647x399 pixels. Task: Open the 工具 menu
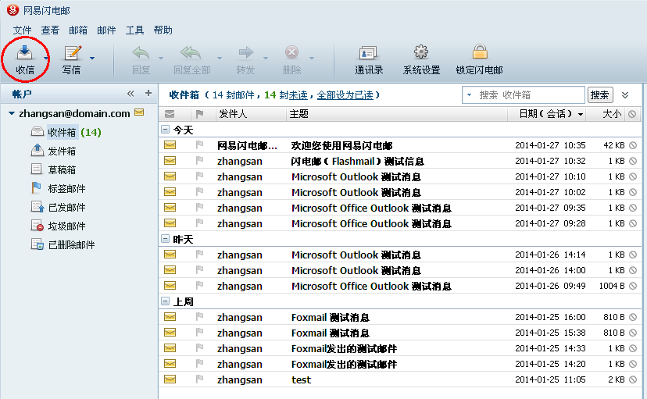tap(134, 30)
